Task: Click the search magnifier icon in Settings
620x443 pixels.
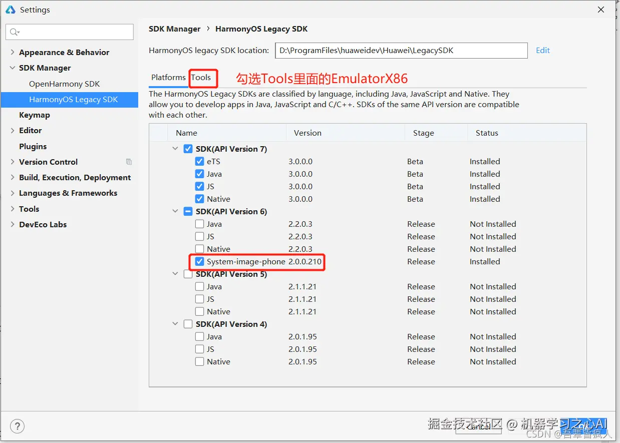Action: pos(14,32)
